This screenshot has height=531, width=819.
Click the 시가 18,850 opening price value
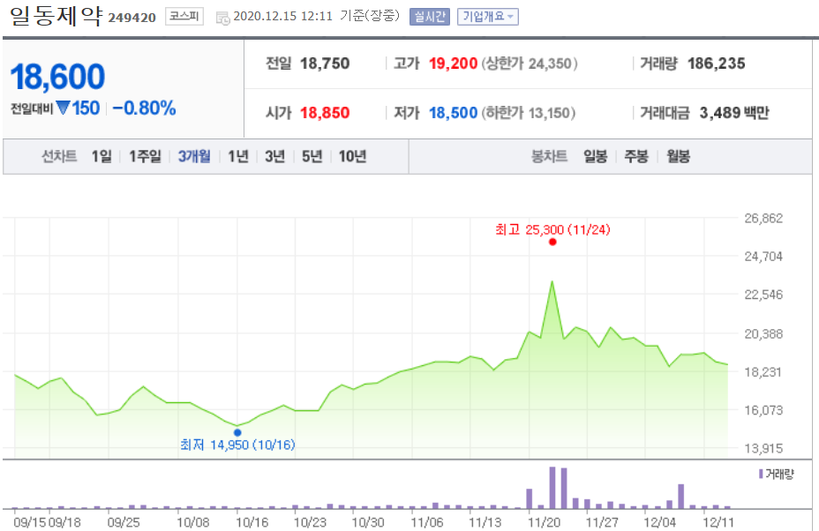[x=325, y=113]
